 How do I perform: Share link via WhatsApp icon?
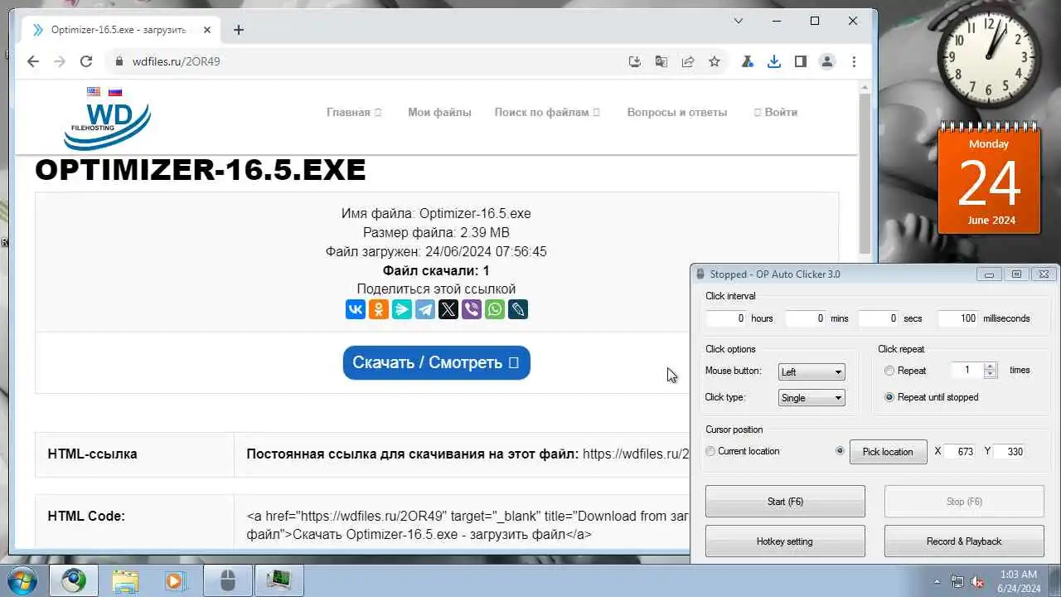495,309
